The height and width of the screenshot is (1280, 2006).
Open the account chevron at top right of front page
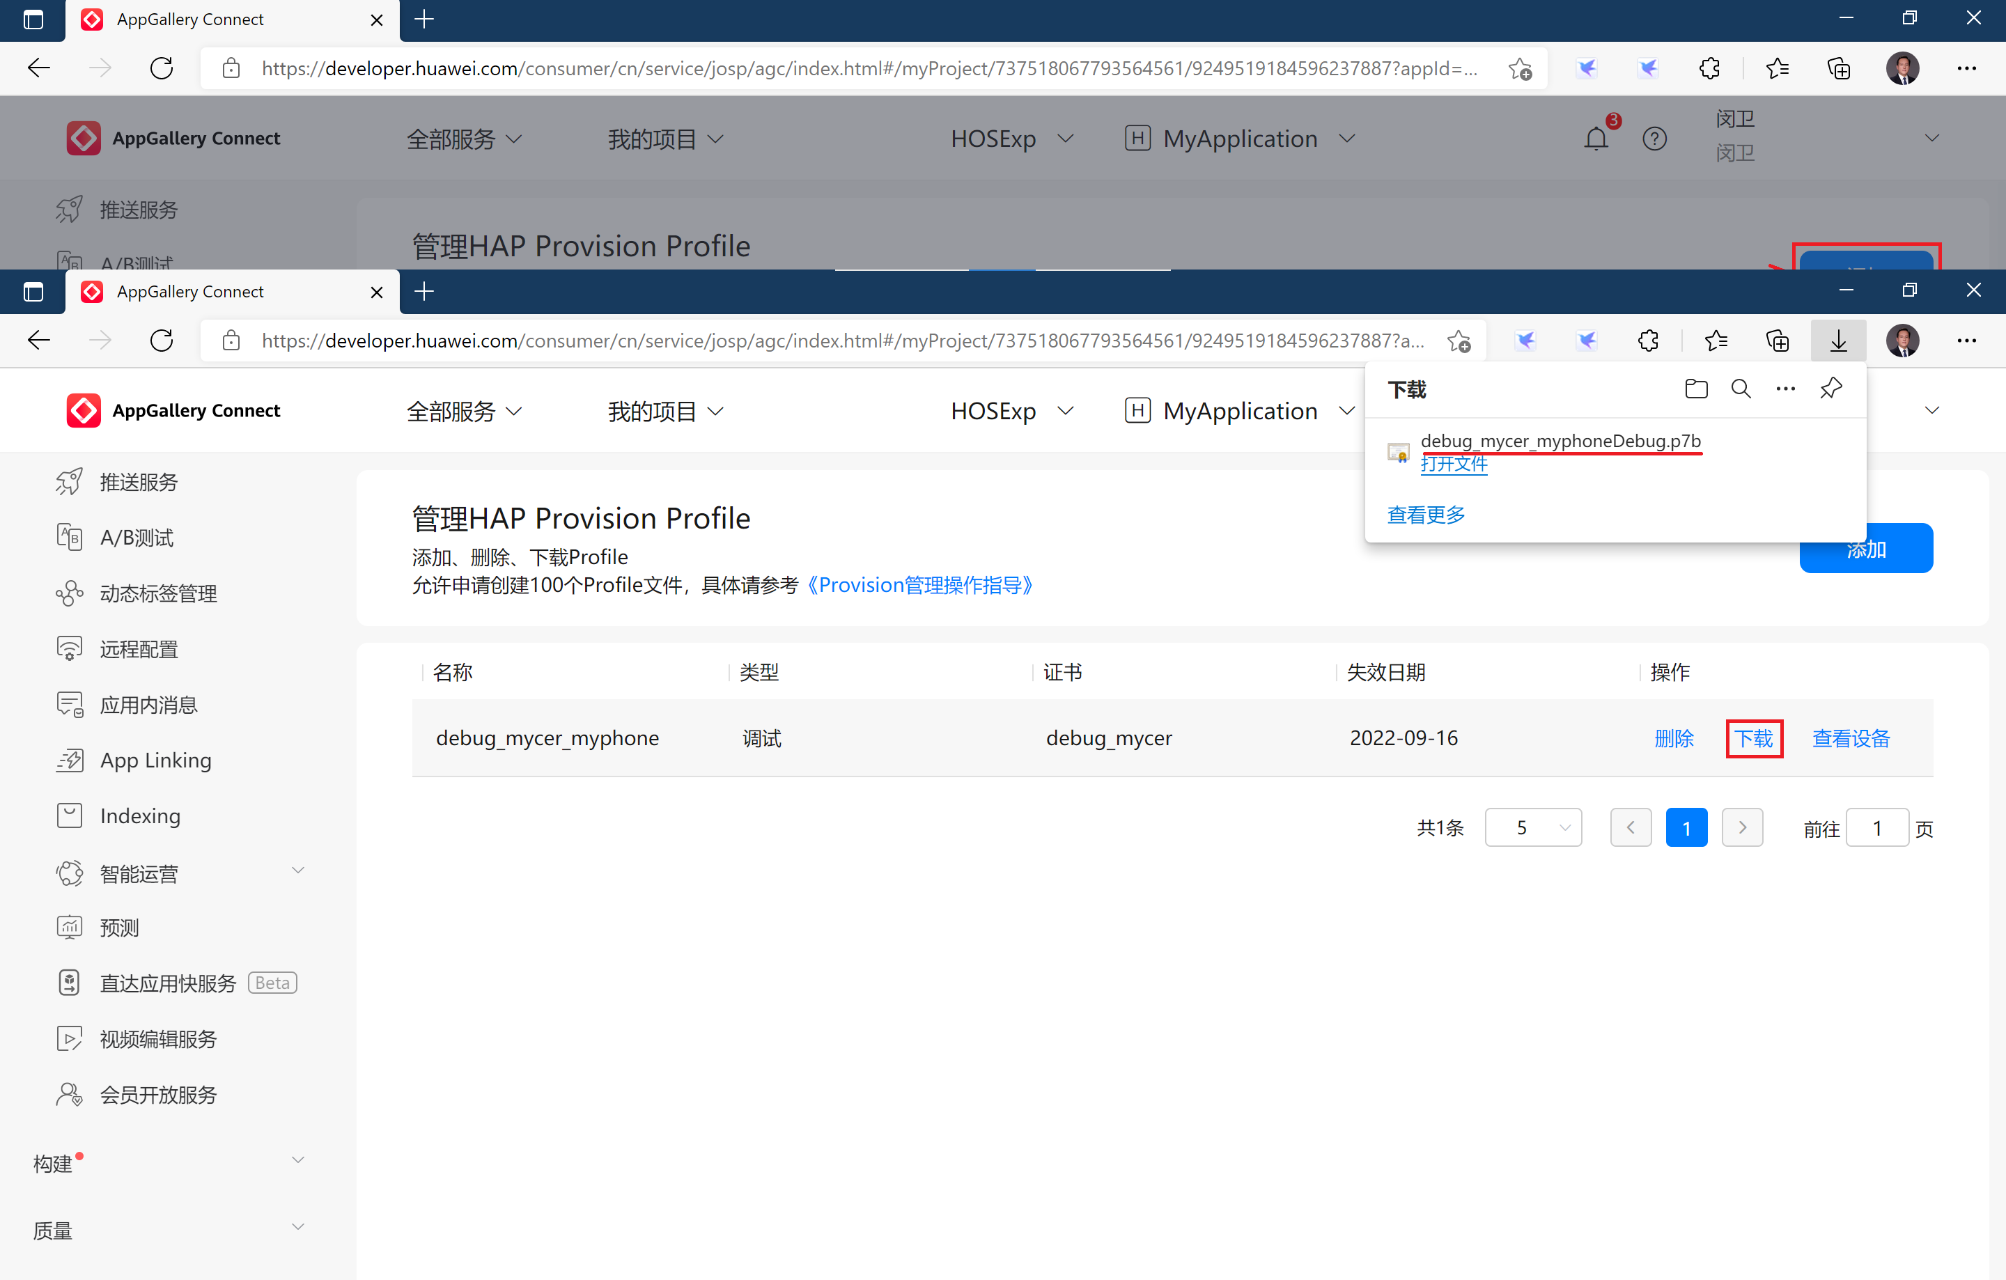(x=1933, y=411)
